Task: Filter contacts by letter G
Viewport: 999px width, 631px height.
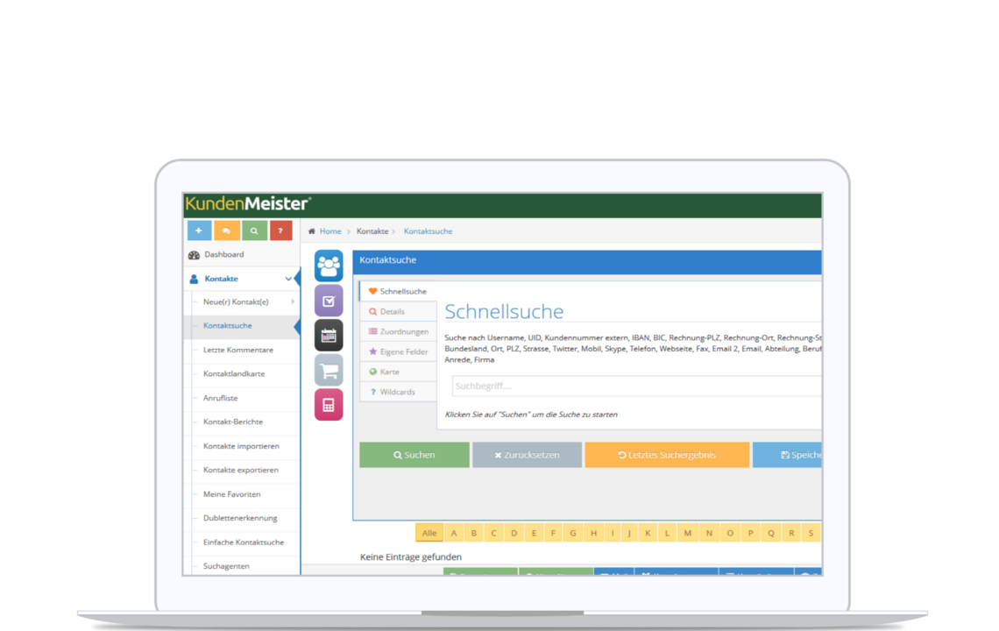Action: click(573, 533)
